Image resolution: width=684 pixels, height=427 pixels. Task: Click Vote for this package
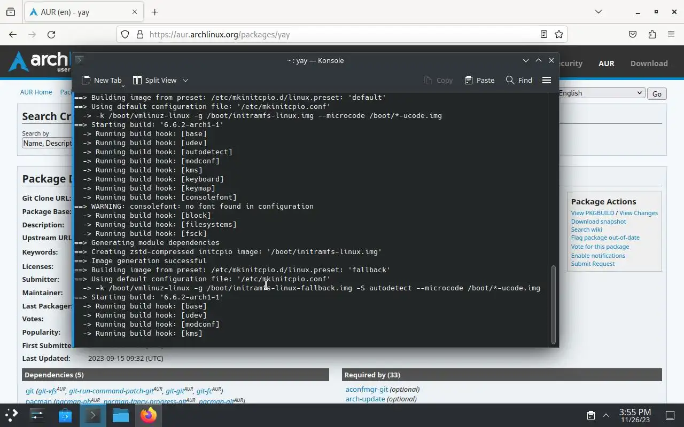[x=600, y=247]
